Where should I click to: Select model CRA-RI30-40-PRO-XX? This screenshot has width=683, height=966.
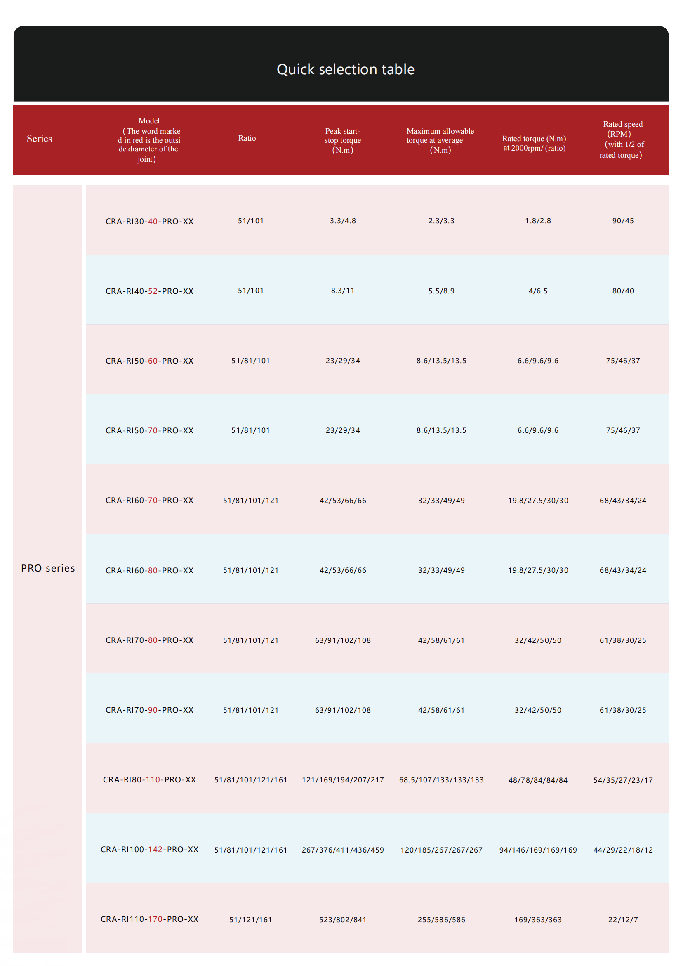pos(149,221)
